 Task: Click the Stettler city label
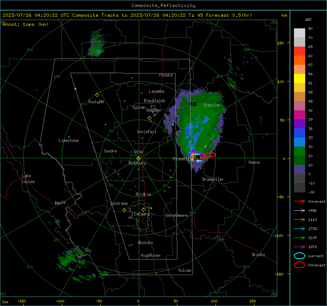tap(212, 105)
